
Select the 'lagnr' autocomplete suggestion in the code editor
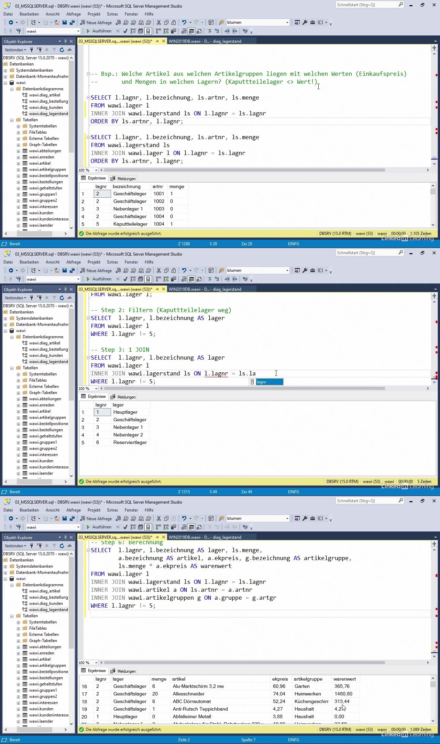[266, 382]
